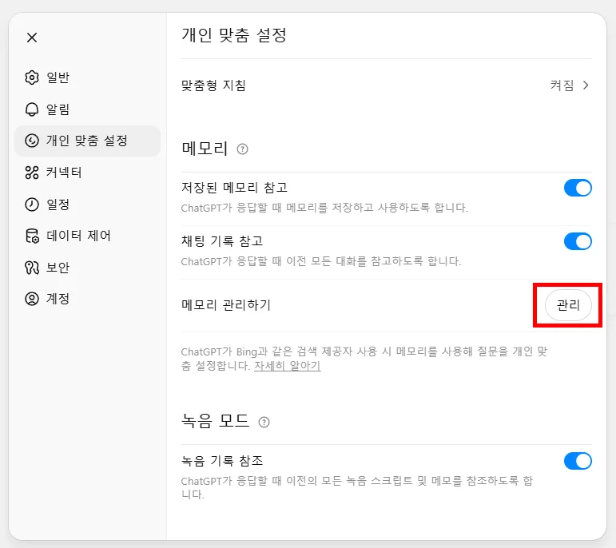Click the clock icon beside 일정
The image size is (616, 548).
(x=32, y=205)
